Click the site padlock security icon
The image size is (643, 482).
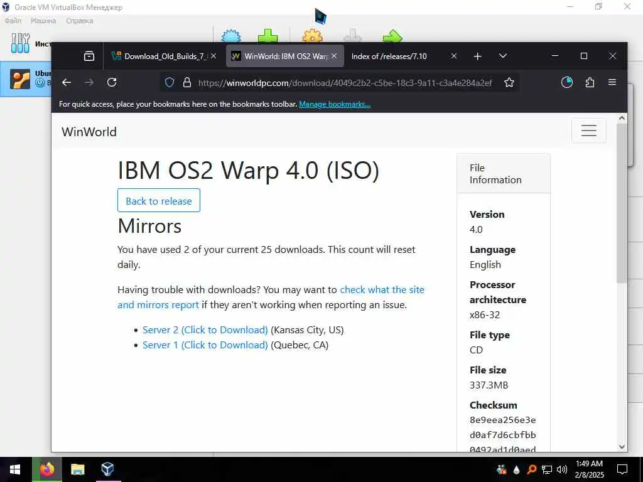coord(187,83)
